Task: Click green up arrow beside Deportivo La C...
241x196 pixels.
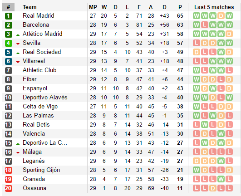Action: 18,144
